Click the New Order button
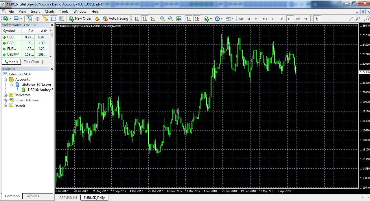 (80, 18)
